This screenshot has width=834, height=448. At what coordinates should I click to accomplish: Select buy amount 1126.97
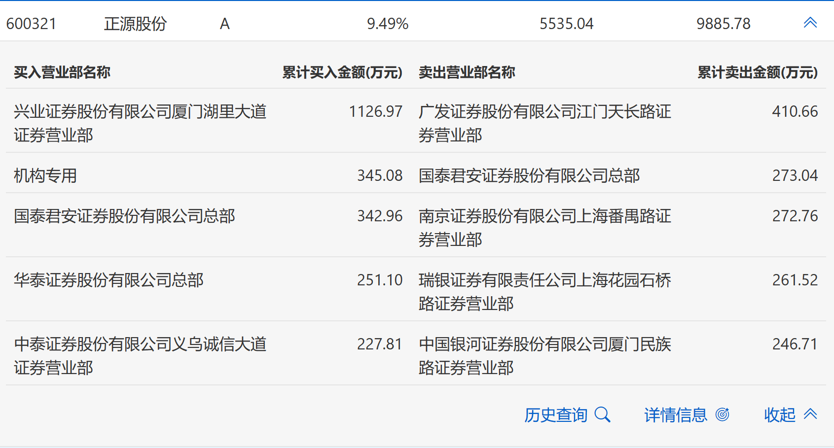tap(376, 111)
